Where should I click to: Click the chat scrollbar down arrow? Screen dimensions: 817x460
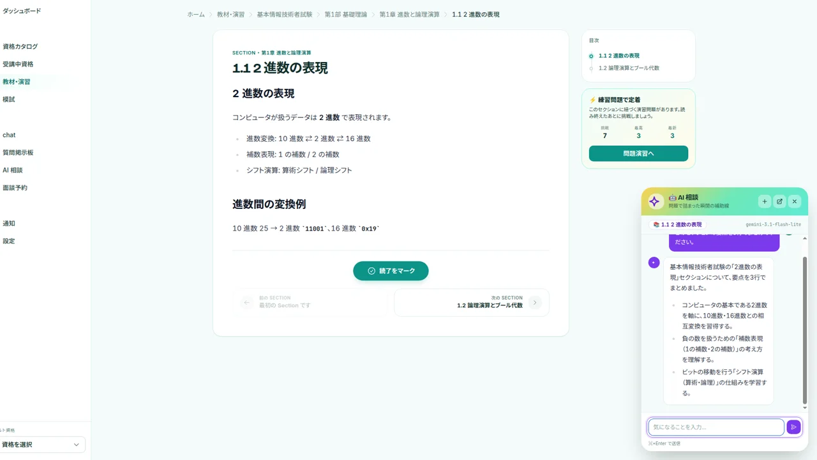pos(805,408)
